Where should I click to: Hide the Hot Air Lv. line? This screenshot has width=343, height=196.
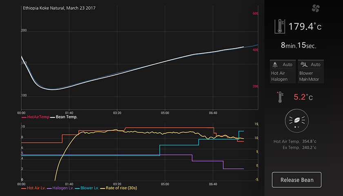coord(34,187)
